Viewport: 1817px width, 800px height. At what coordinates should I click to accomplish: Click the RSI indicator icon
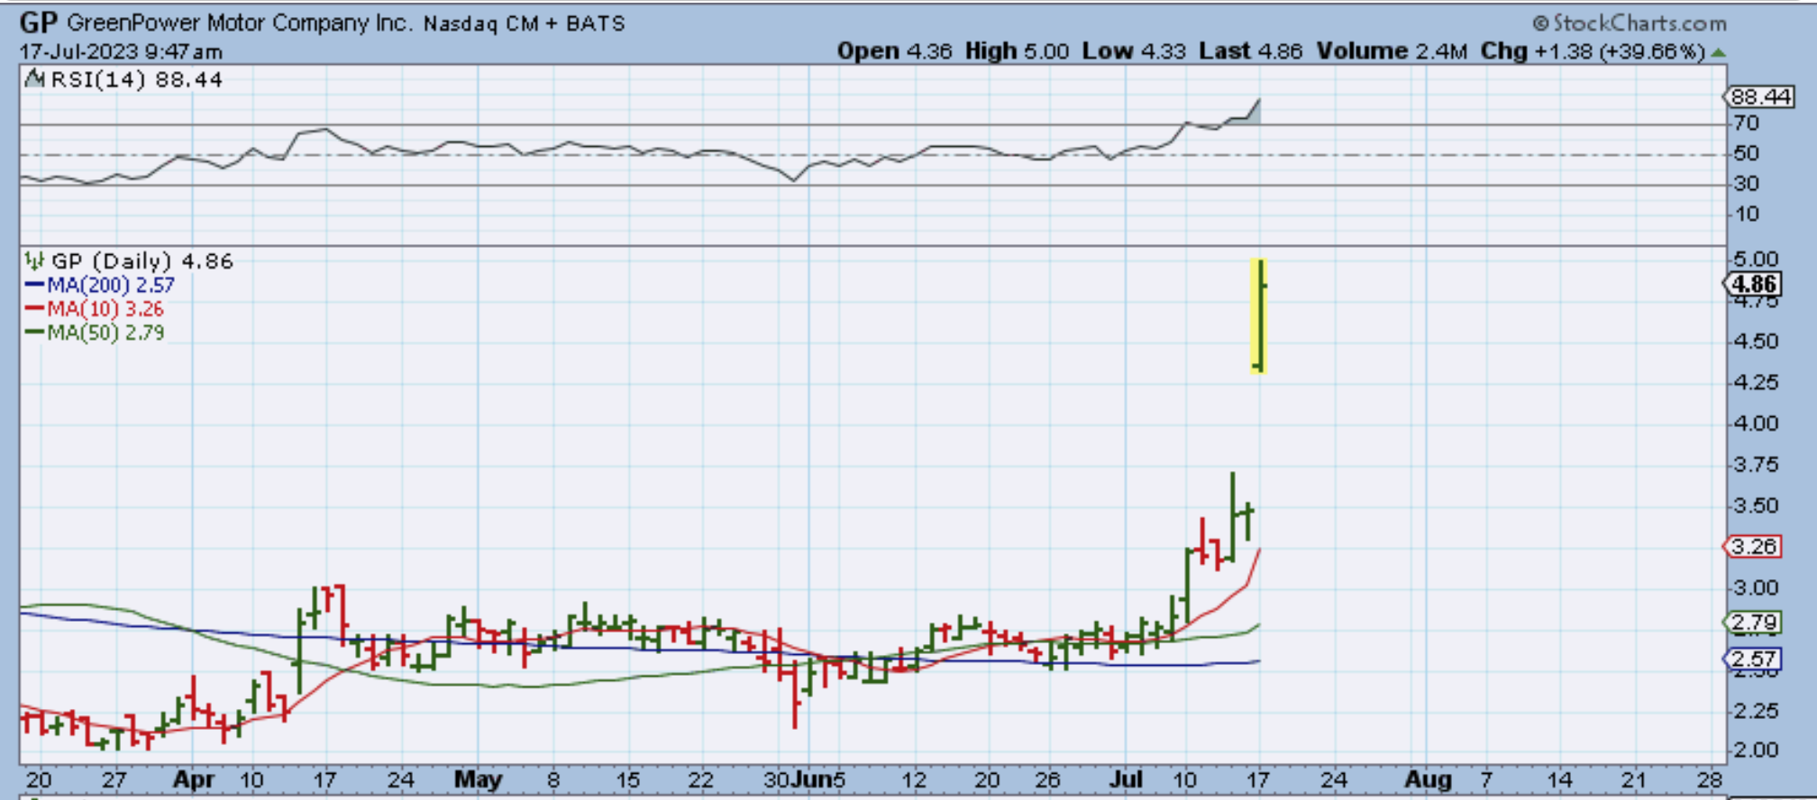click(x=34, y=79)
